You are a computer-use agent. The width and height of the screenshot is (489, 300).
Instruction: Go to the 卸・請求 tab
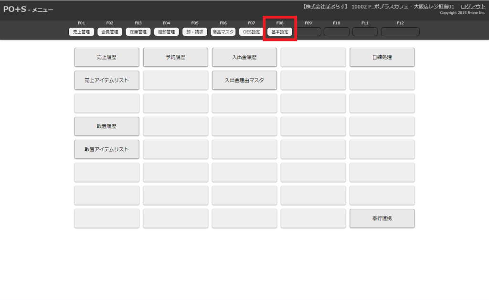coord(195,32)
